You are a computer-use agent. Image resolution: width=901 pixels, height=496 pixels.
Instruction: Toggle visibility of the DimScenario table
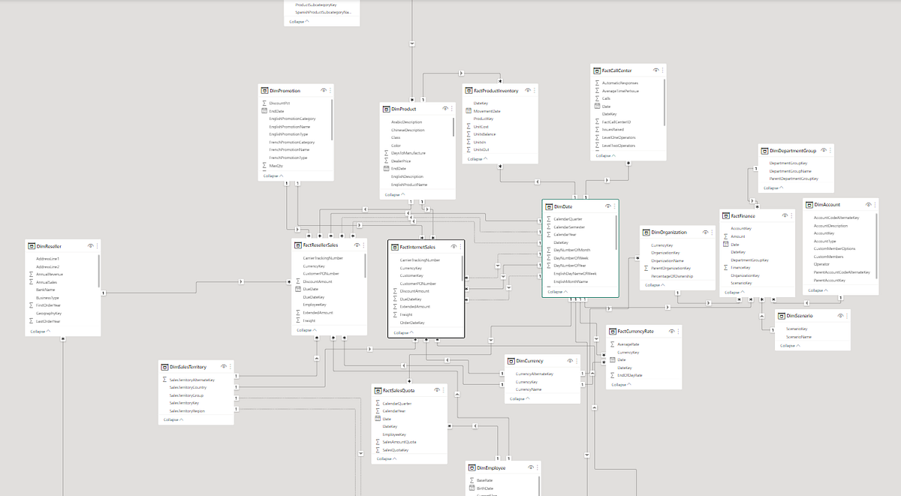tap(840, 316)
